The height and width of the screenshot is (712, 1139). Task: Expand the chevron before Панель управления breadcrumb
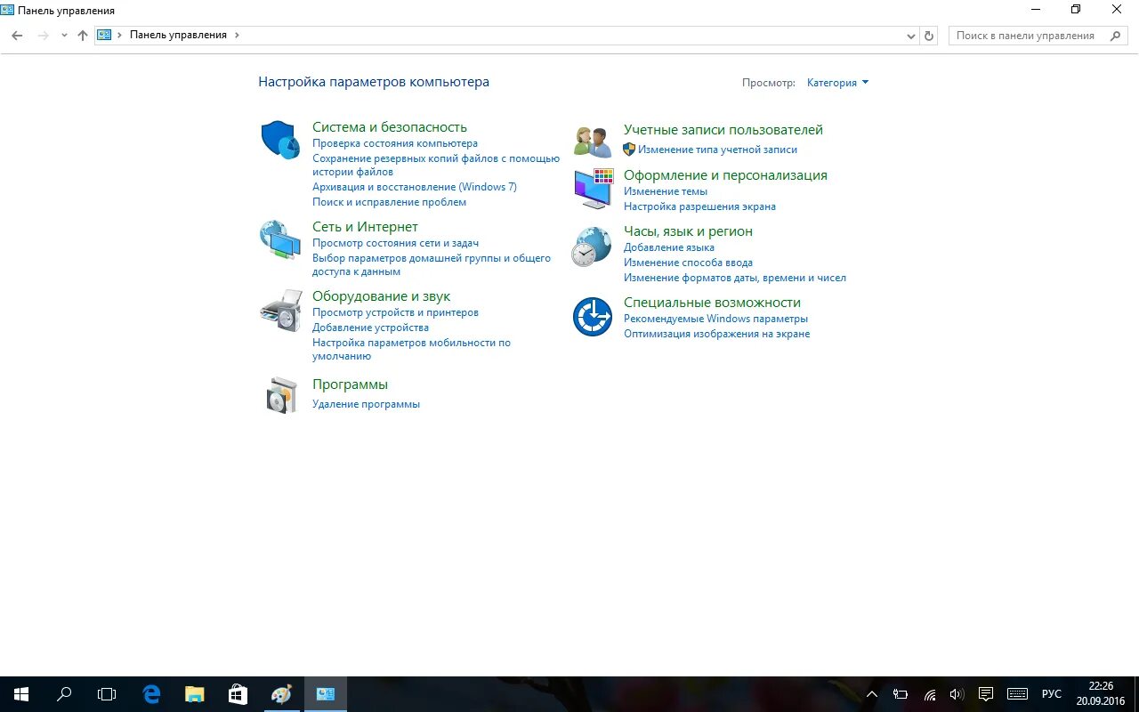120,36
